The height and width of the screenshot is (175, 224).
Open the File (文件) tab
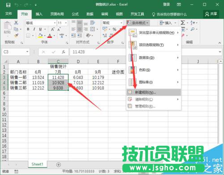point(9,14)
